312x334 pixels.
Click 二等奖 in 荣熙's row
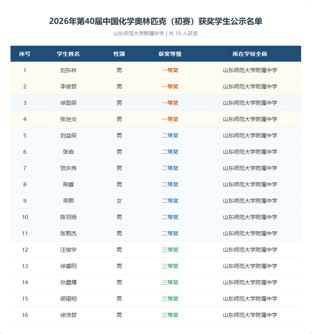point(170,201)
